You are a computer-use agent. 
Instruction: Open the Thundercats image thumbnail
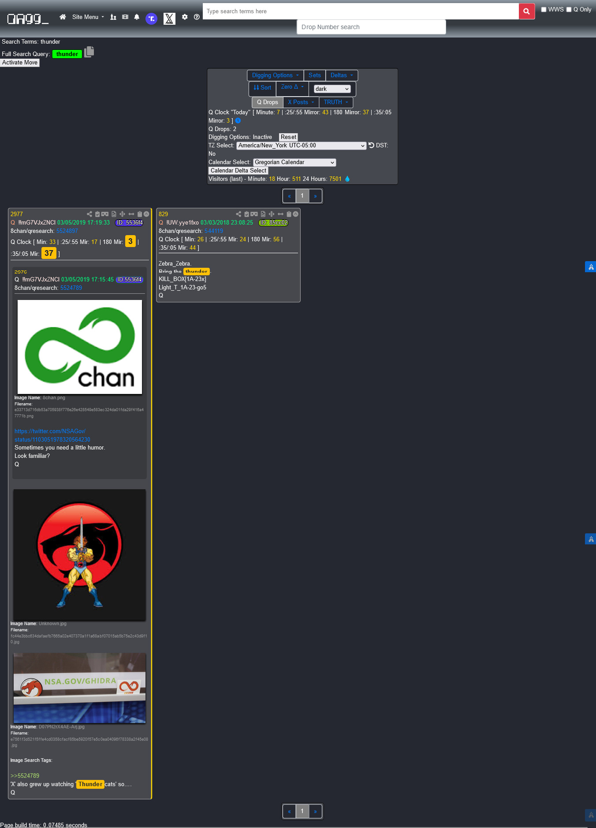click(80, 554)
